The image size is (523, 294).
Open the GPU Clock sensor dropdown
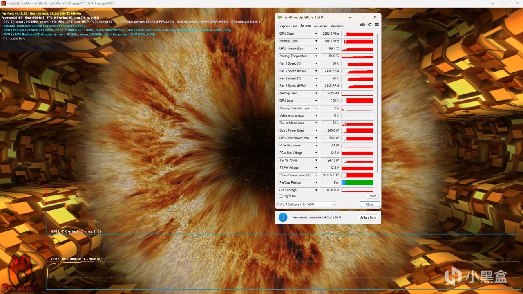316,34
